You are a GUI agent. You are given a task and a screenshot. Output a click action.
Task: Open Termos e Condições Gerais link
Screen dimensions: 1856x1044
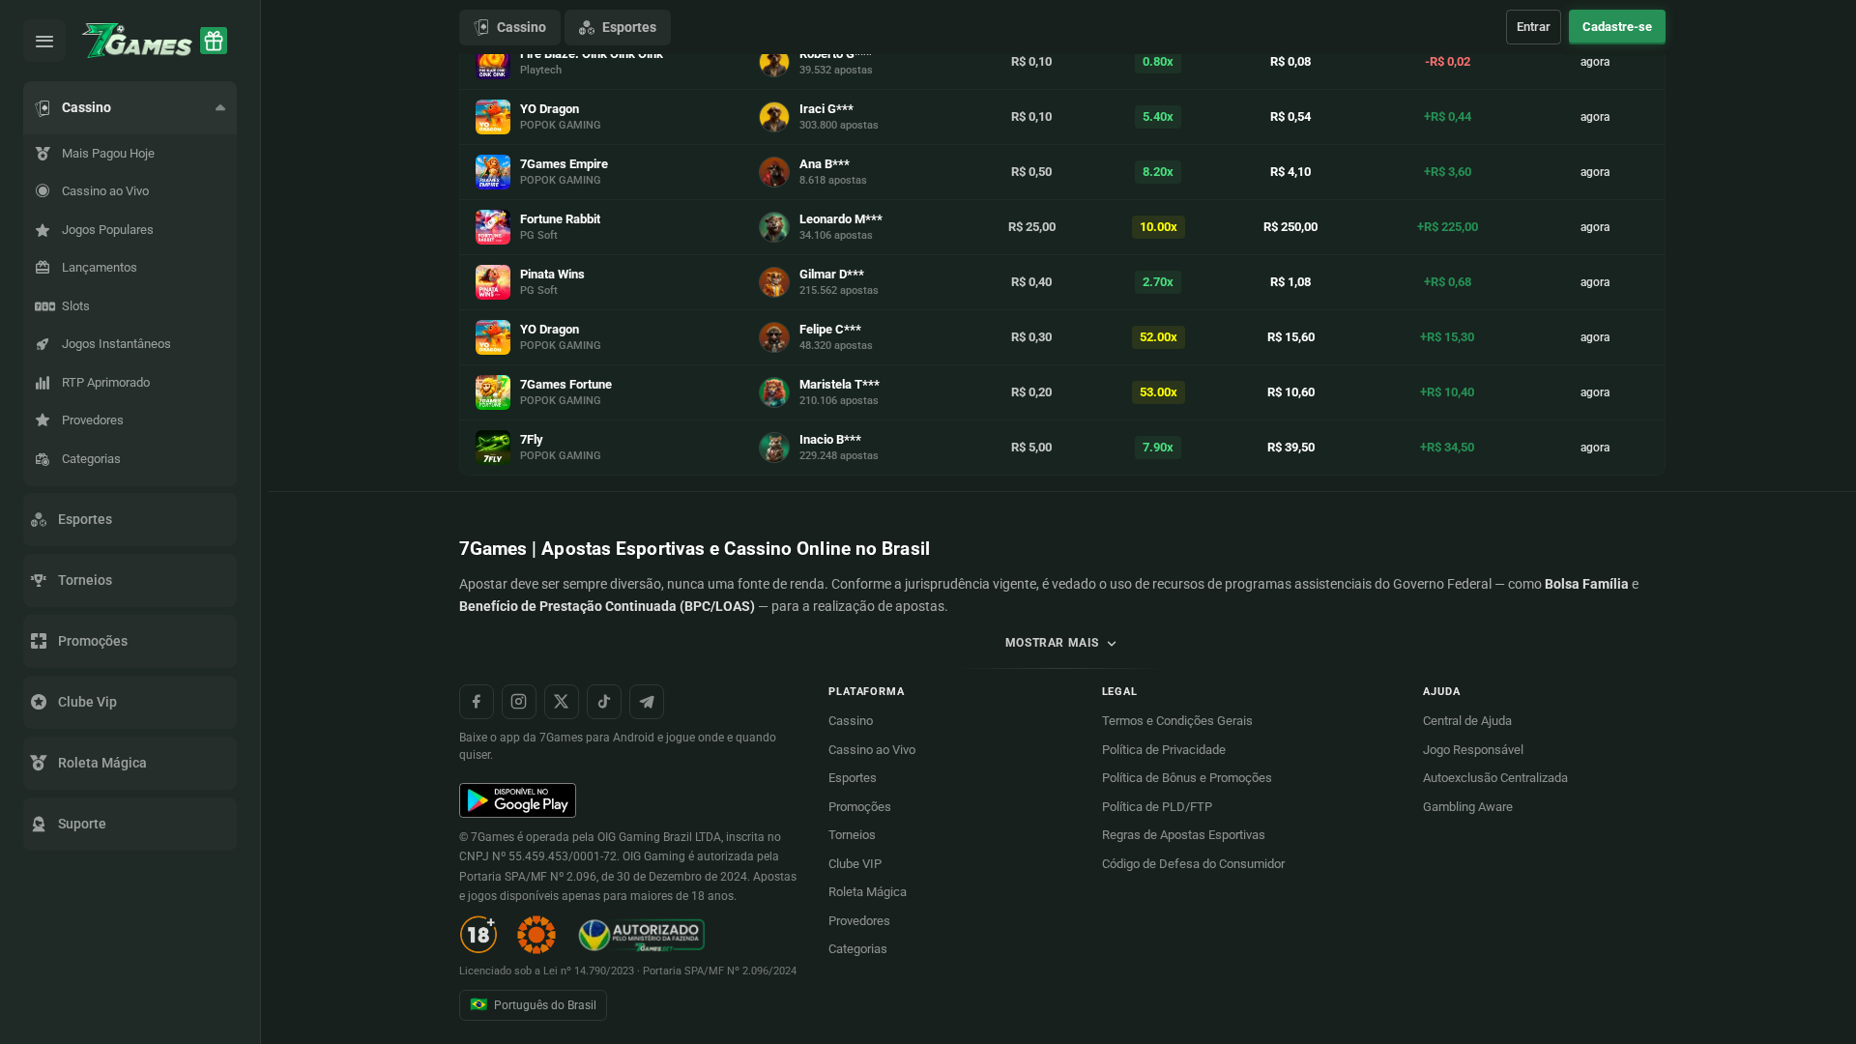click(1176, 721)
